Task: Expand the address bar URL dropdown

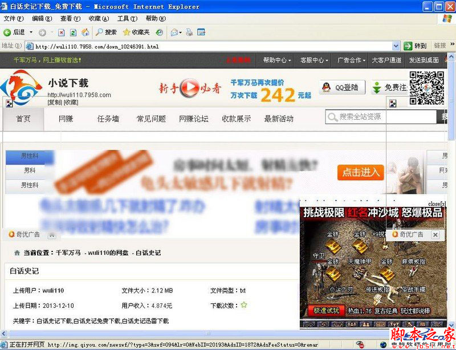Action: (396, 46)
